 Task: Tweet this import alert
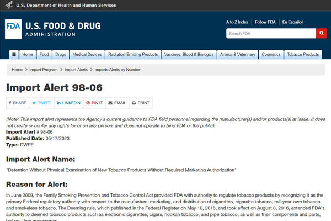pos(41,103)
